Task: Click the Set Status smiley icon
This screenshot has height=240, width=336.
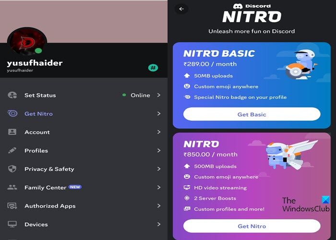Action: click(x=12, y=95)
